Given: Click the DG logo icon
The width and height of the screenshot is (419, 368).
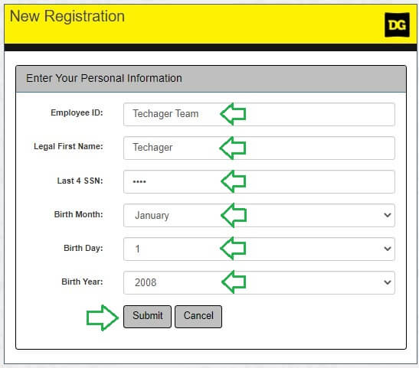Looking at the screenshot, I should pyautogui.click(x=397, y=24).
